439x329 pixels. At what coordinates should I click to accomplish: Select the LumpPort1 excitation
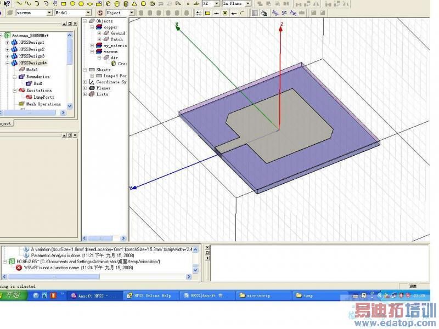point(44,97)
